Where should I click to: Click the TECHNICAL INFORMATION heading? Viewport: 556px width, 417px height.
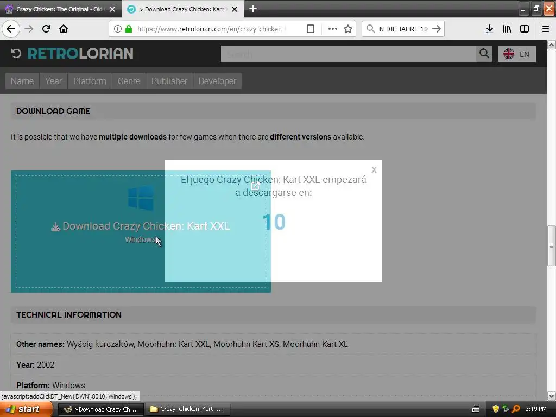pos(69,314)
